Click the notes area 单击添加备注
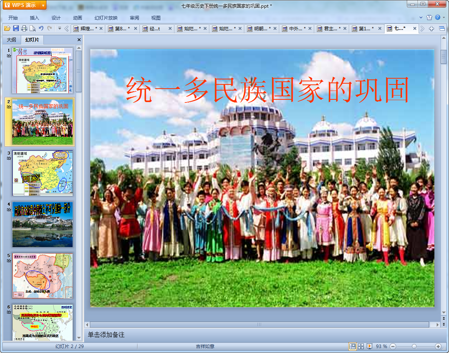449x353 pixels. pos(106,335)
